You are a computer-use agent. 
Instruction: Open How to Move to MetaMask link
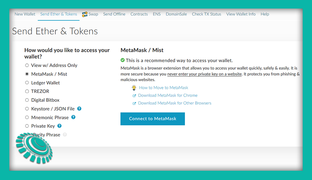pos(163,87)
